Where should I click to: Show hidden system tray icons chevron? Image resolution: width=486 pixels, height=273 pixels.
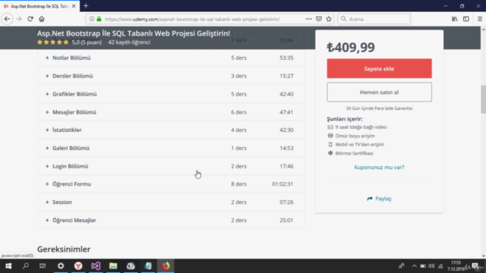point(414,266)
